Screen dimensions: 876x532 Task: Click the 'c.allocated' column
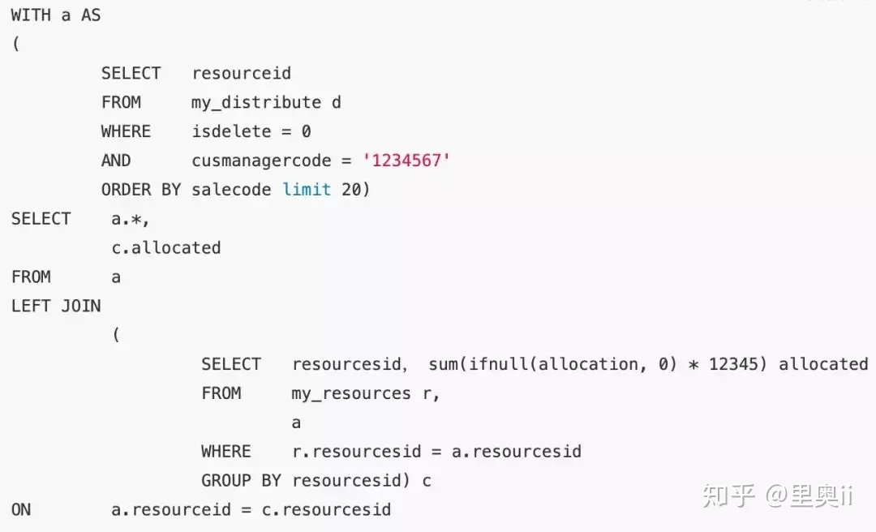pos(166,247)
